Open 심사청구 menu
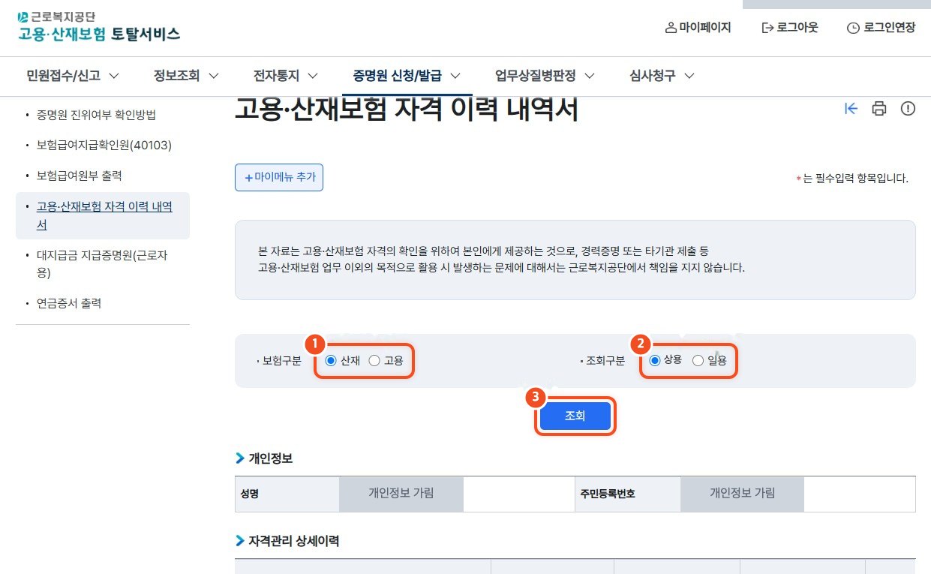The image size is (931, 574). point(662,76)
